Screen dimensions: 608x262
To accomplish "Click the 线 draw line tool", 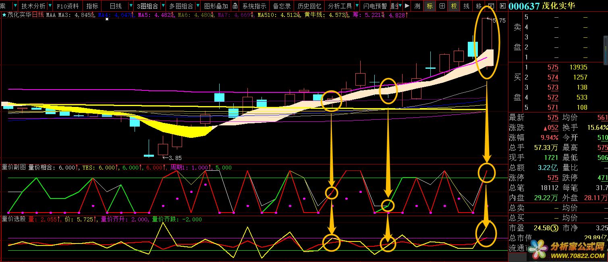I will click(466, 6).
